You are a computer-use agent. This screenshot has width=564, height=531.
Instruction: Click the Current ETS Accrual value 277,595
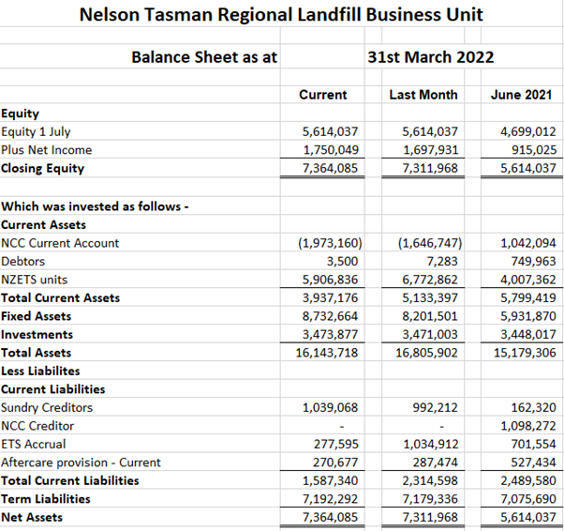336,445
